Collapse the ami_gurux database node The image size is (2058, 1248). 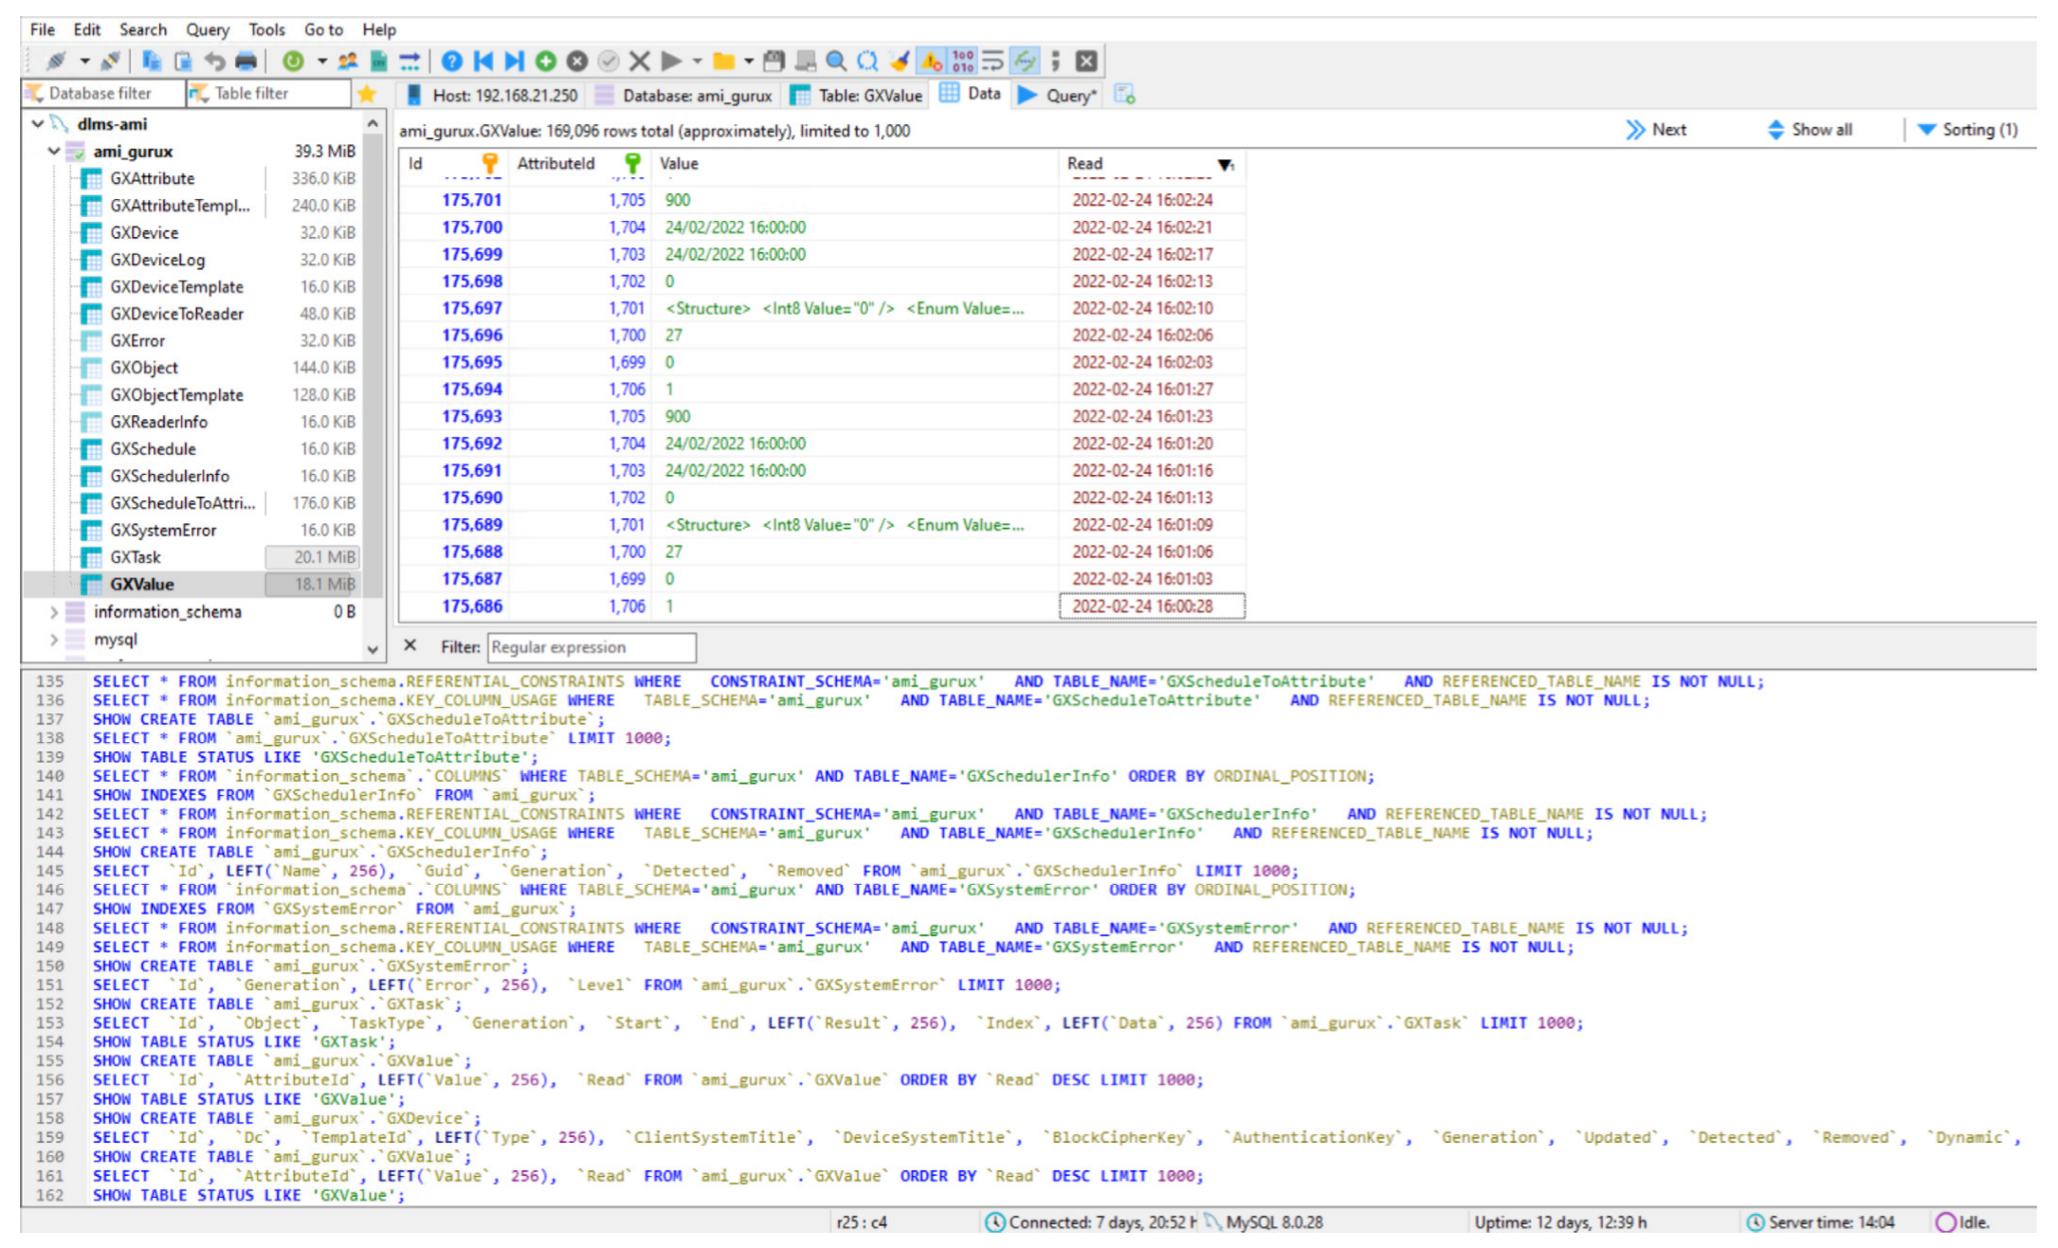click(x=54, y=151)
